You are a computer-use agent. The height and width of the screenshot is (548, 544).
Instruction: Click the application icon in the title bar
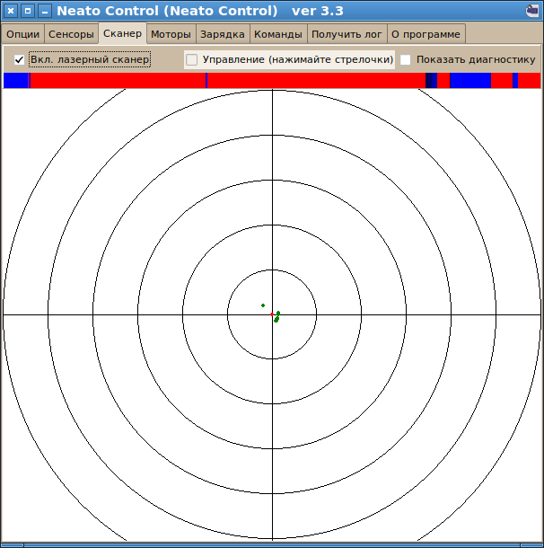click(532, 11)
